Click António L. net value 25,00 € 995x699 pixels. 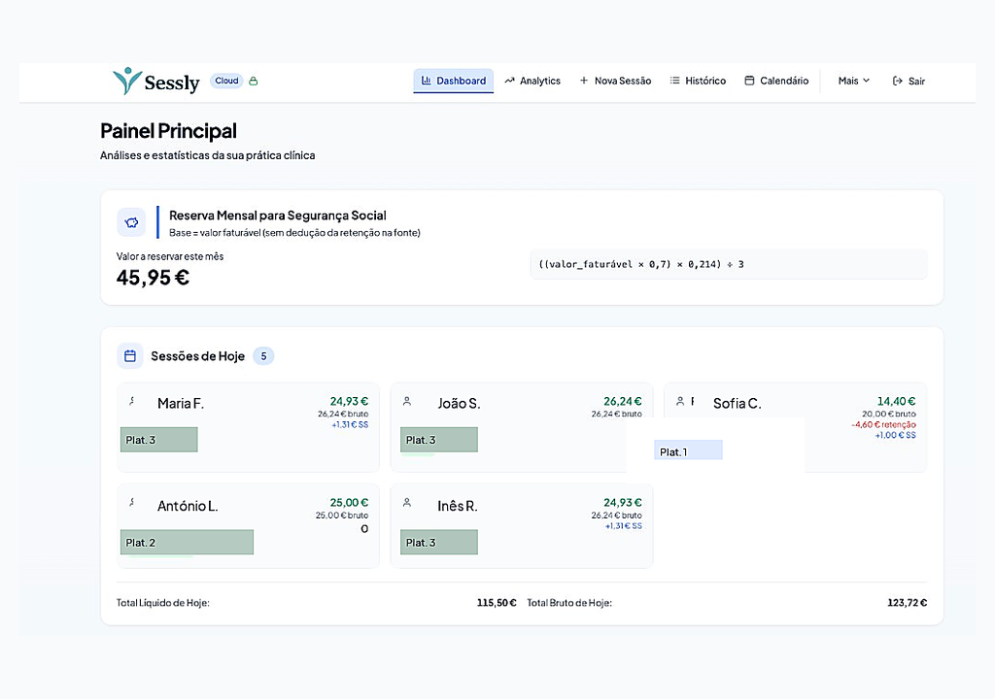click(x=349, y=503)
